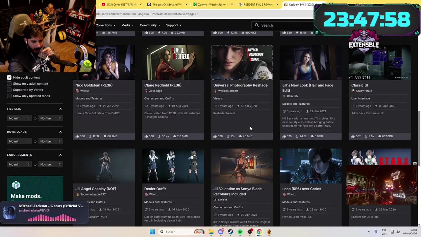Close the floating video popup over STARS card

coord(415,164)
